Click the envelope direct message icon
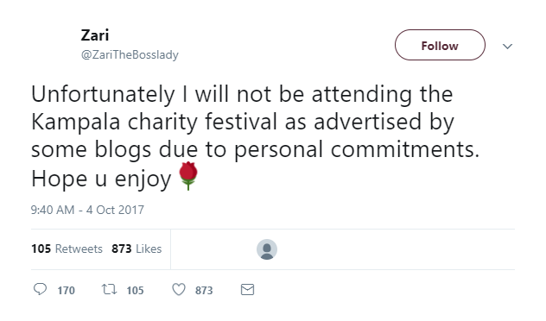The image size is (546, 321). pyautogui.click(x=247, y=289)
